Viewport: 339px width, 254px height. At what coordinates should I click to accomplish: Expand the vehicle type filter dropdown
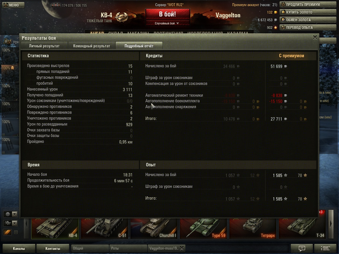[x=14, y=223]
